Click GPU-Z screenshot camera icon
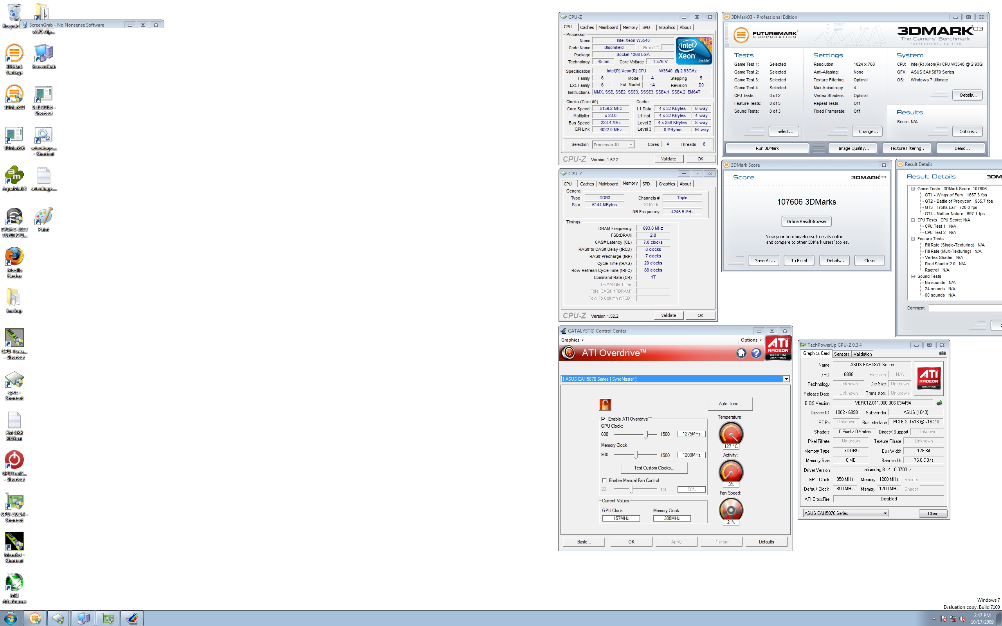 pyautogui.click(x=942, y=353)
